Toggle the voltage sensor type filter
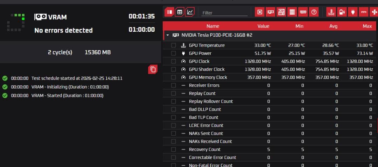The image size is (378, 167). pyautogui.click(x=364, y=12)
